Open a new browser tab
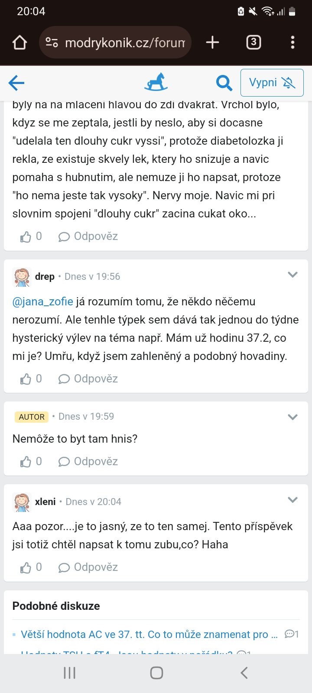This screenshot has width=312, height=693. (212, 42)
